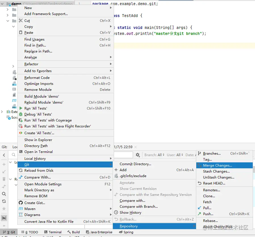
Task: Choose Reformat Code menu item
Action: tap(66, 78)
